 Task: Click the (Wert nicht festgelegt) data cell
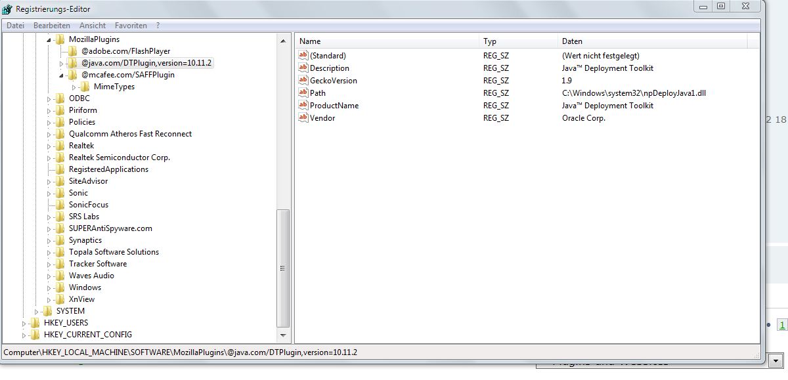point(601,56)
